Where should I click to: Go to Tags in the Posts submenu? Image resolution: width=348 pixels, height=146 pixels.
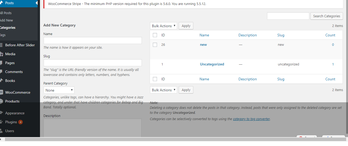pos(3,35)
